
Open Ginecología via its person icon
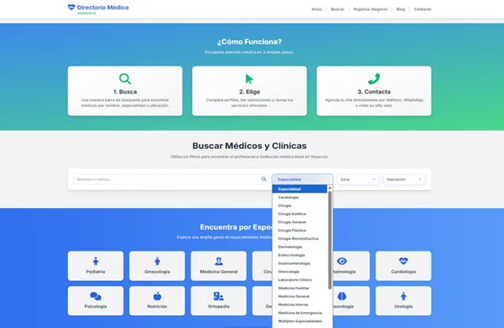[x=157, y=261]
